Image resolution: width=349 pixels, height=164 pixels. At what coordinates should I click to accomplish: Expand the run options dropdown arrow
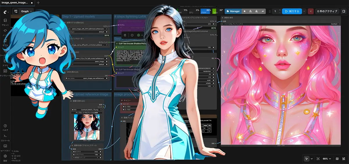click(304, 11)
